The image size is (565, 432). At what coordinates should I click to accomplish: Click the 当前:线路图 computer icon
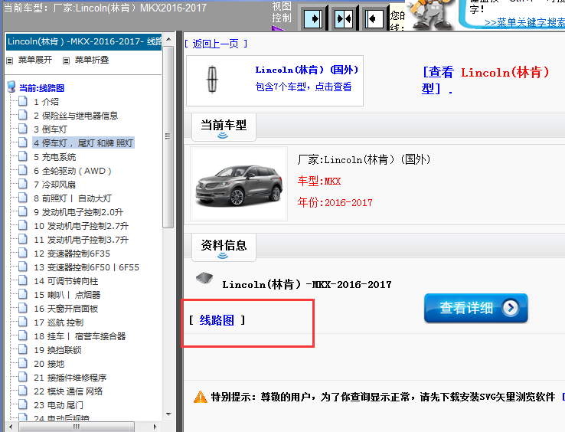(x=11, y=87)
